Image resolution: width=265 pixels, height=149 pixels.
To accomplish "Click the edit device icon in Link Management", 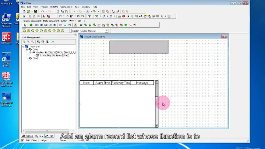I will [43, 42].
